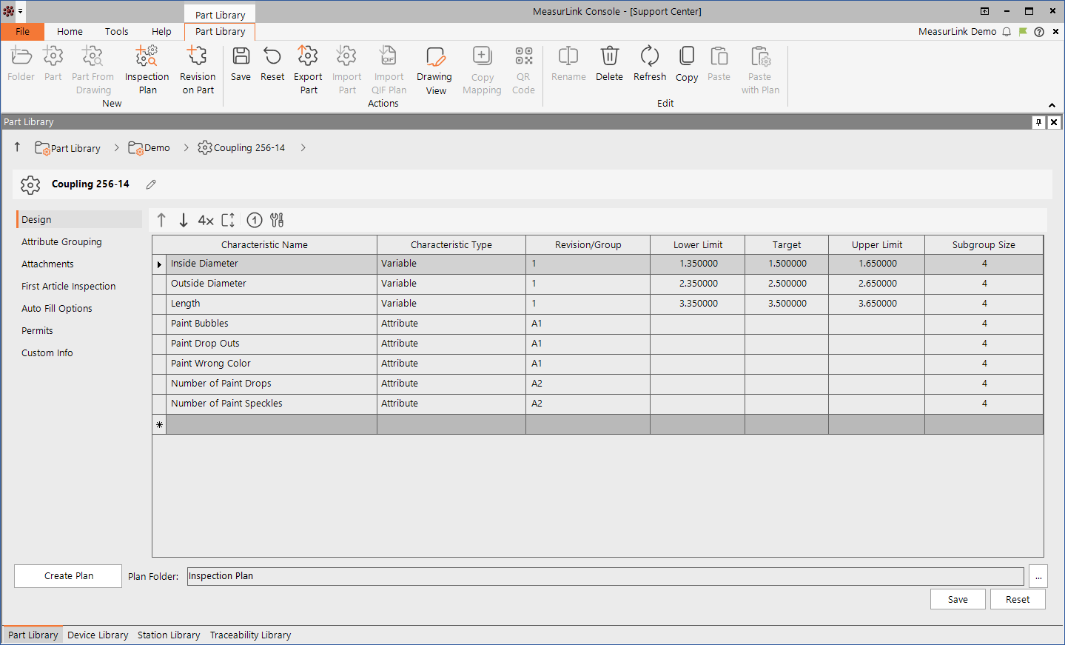Click the Create Plan button
This screenshot has width=1065, height=645.
68,576
